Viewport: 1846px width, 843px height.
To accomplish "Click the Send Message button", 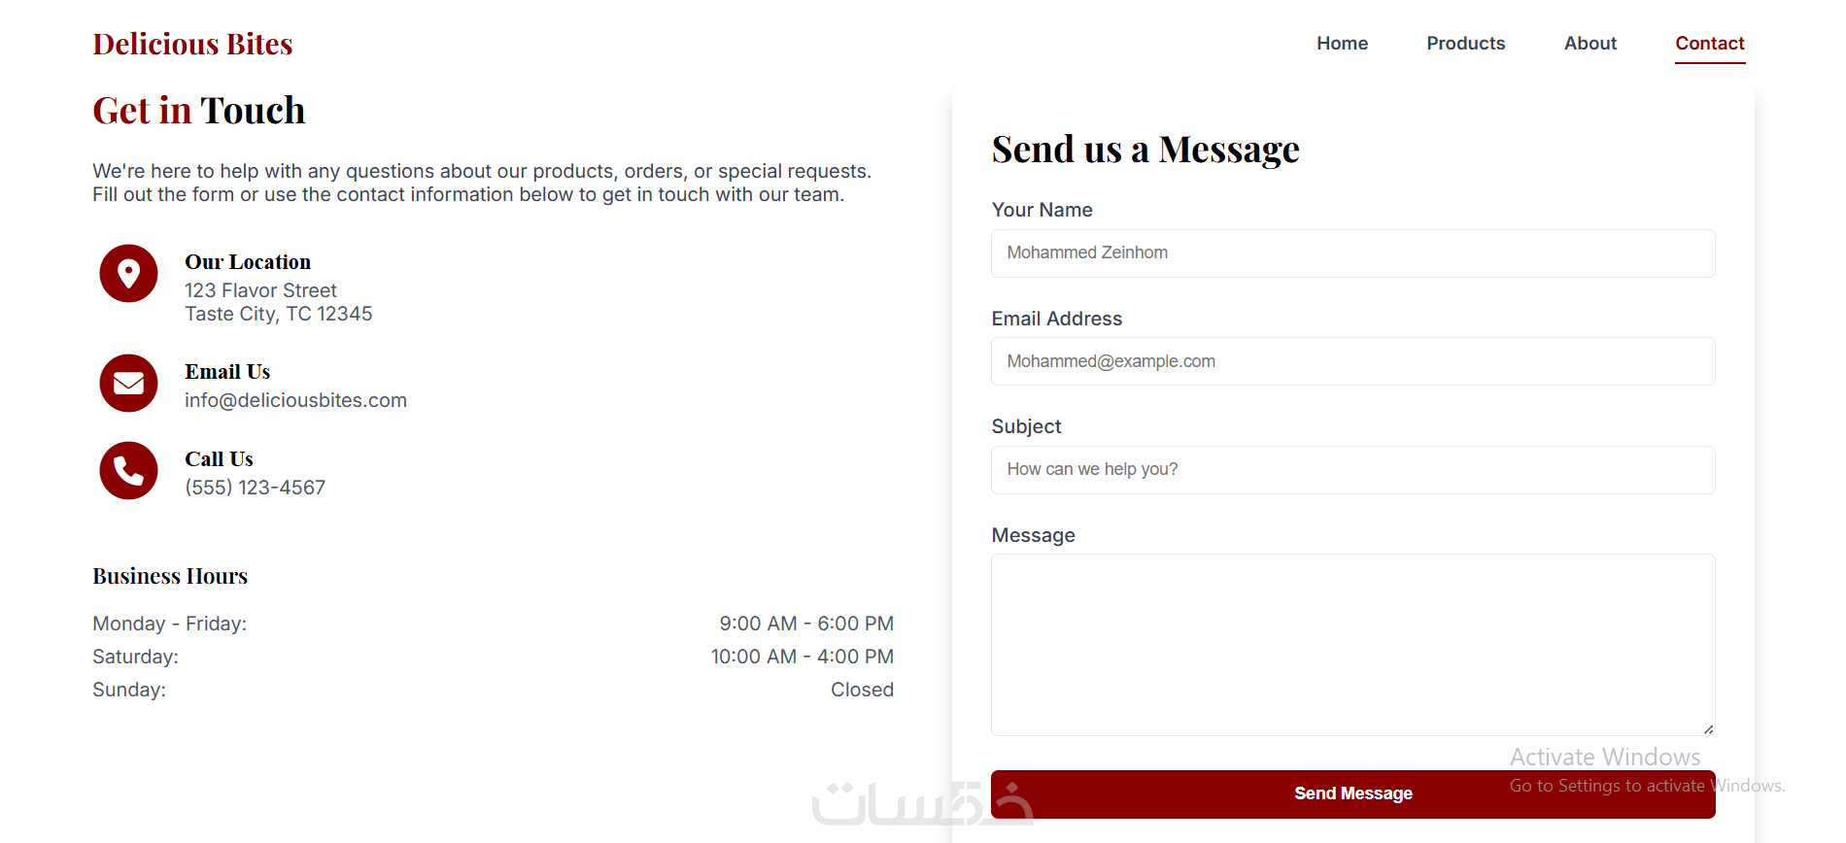I will point(1352,793).
